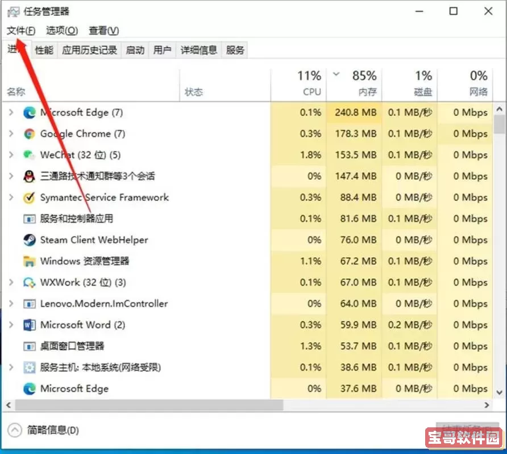Image resolution: width=507 pixels, height=454 pixels.
Task: Select the Windows 资源管理器 row name
Action: (84, 261)
